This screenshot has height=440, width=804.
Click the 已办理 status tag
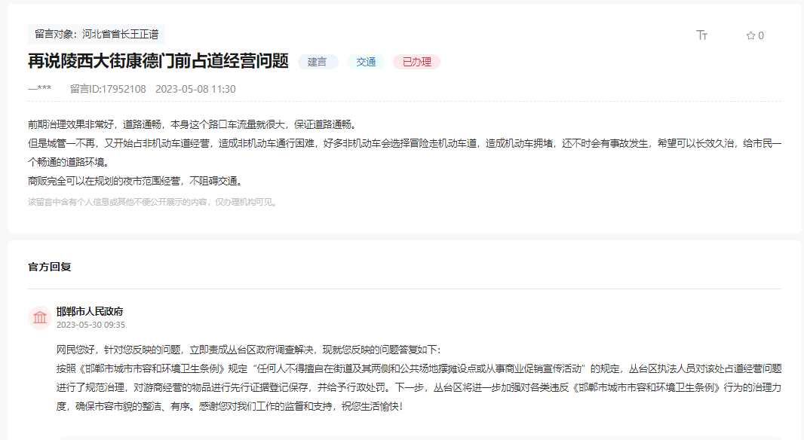(416, 62)
